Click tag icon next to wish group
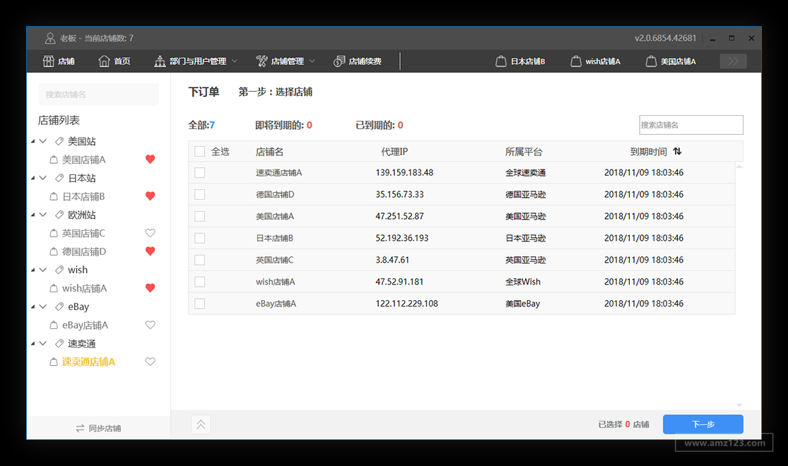 (59, 270)
